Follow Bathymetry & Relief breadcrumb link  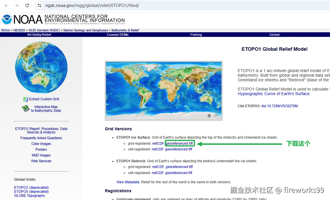125,30
